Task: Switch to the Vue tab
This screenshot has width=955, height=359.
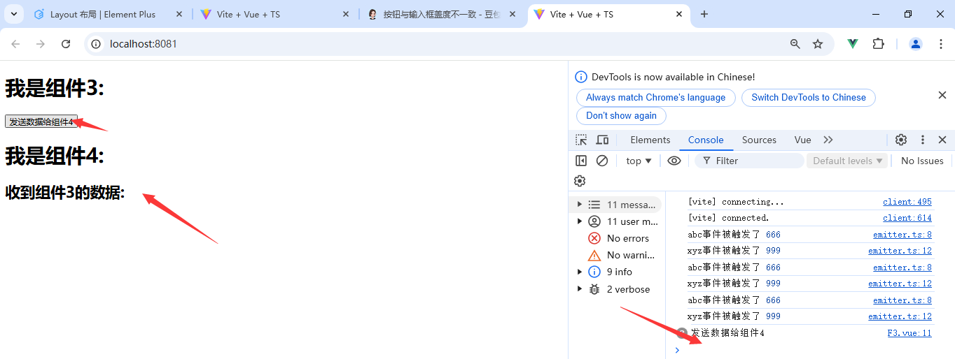Action: pos(802,140)
